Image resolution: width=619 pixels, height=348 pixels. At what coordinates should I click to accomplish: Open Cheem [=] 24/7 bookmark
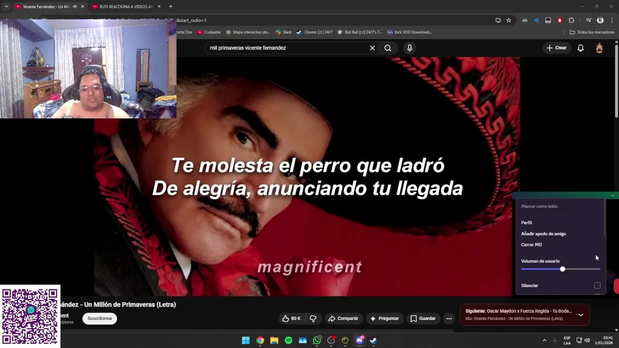(314, 32)
